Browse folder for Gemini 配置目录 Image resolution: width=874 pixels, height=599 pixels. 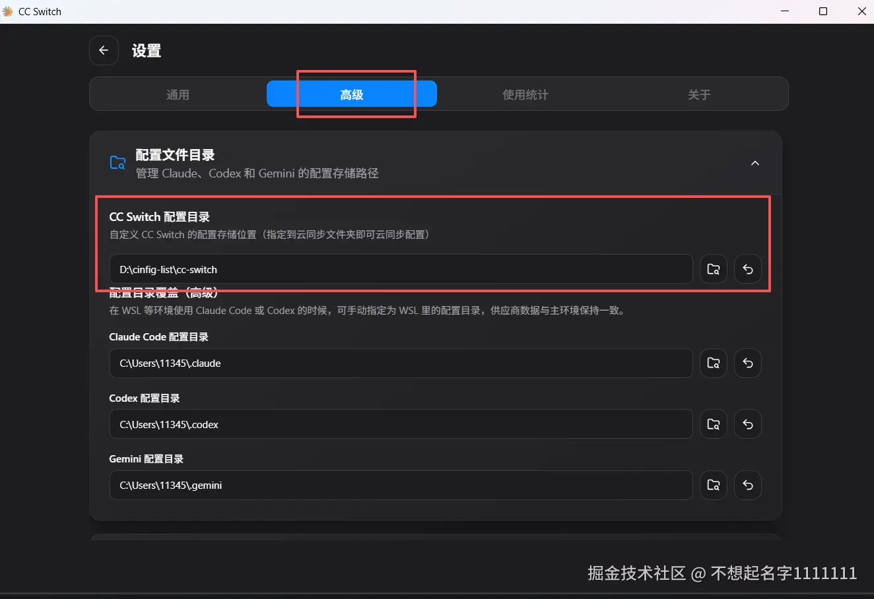[714, 485]
